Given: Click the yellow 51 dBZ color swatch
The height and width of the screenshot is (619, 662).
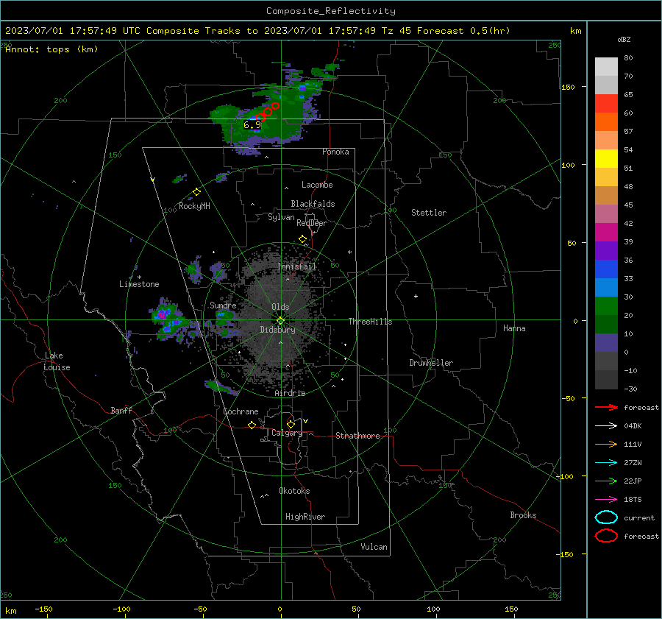Looking at the screenshot, I should point(606,158).
